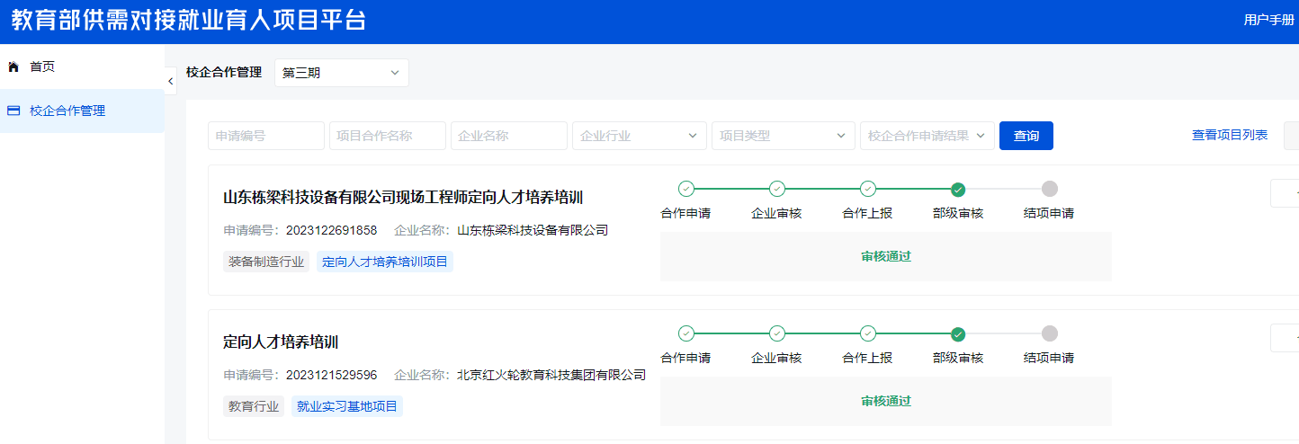Click 部级审核 green check step of first project

(x=958, y=189)
